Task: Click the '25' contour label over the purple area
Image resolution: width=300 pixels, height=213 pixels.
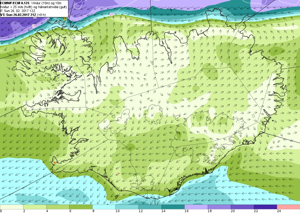Action: pyautogui.click(x=34, y=26)
